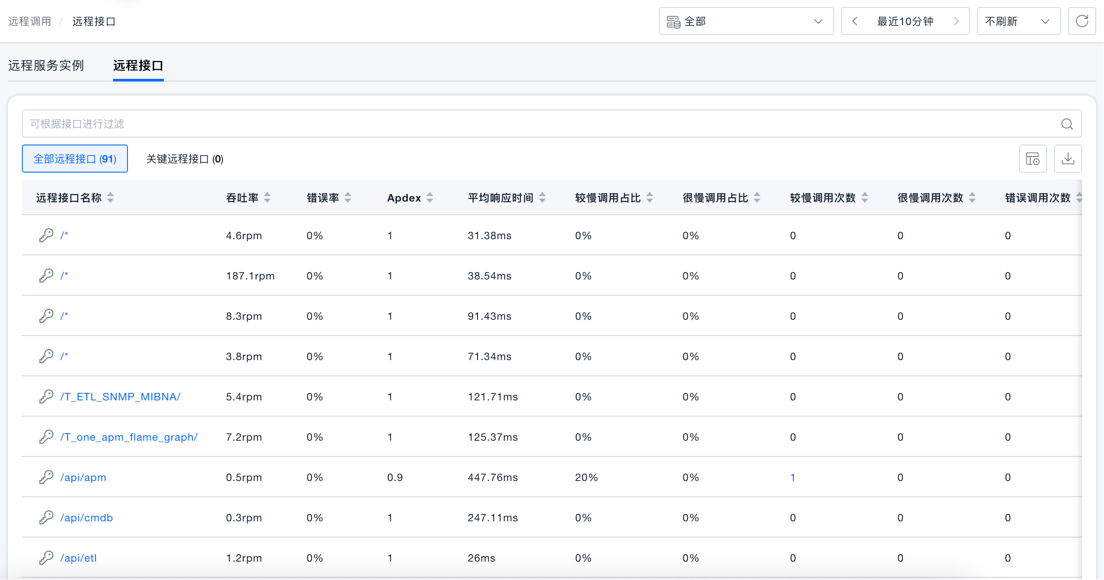1104x580 pixels.
Task: Open the 不刷新 refresh interval dropdown
Action: pos(1019,21)
